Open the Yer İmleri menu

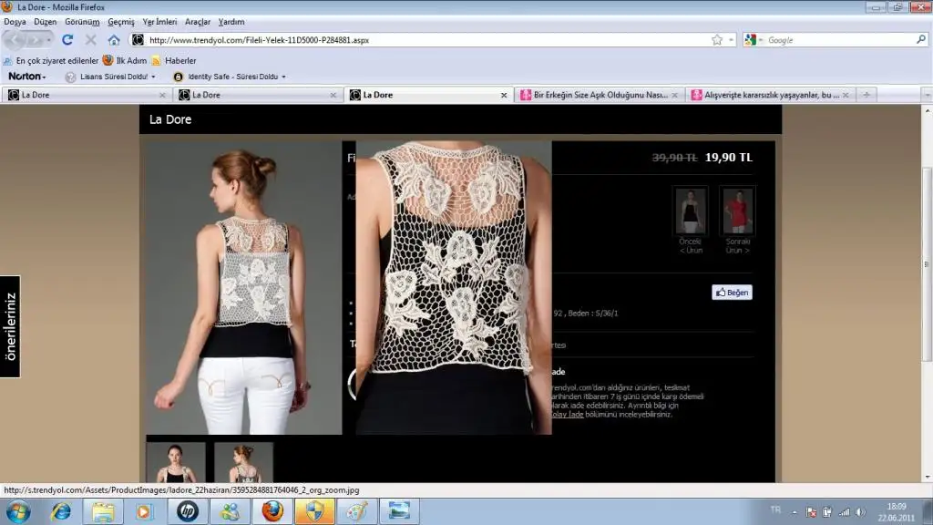(159, 21)
